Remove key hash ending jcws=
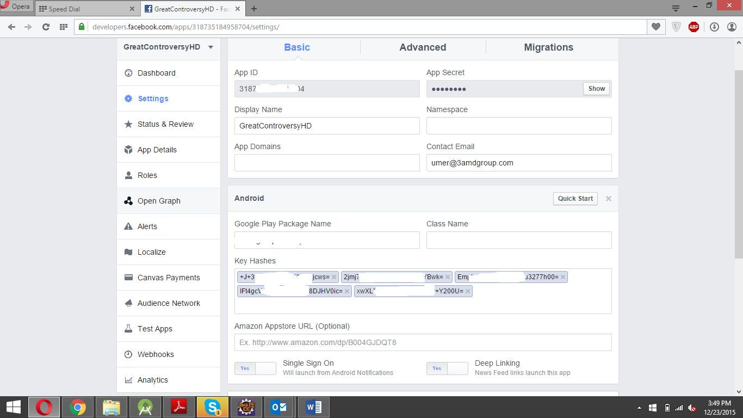 point(334,277)
